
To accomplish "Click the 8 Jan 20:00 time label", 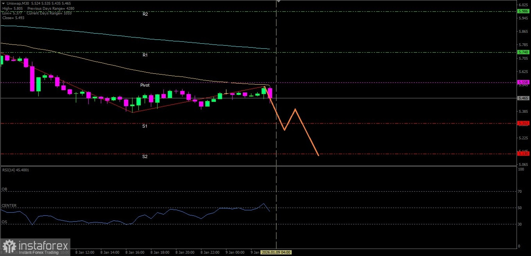I will tap(185, 252).
